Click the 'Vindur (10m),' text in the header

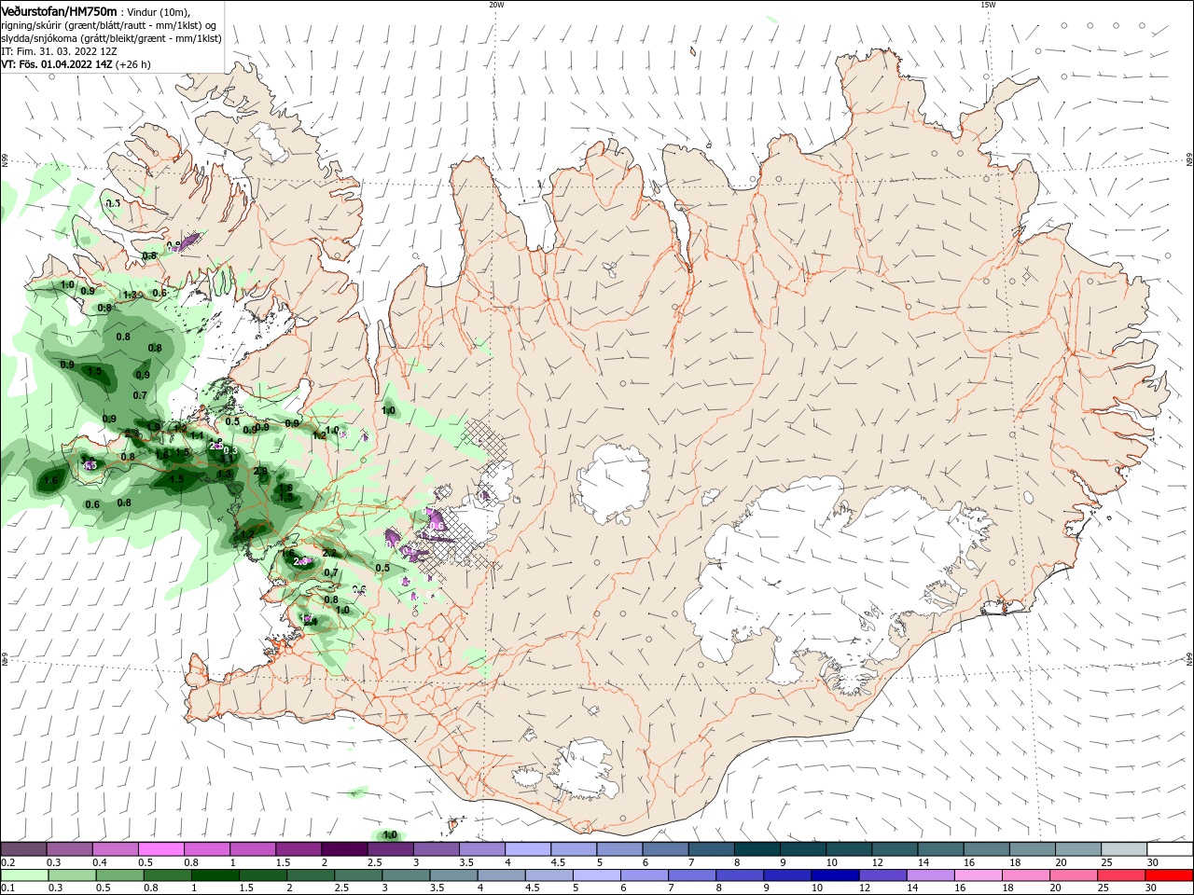[160, 11]
